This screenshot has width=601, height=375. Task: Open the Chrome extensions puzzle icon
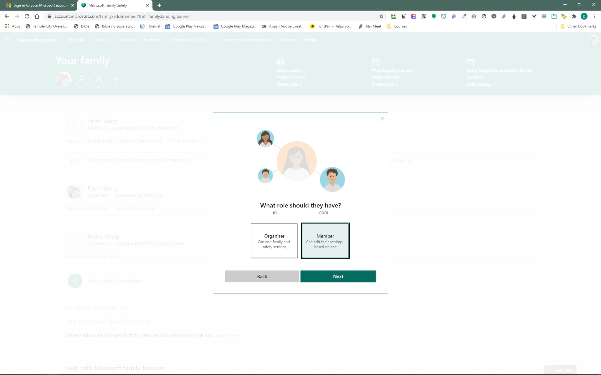coord(574,16)
